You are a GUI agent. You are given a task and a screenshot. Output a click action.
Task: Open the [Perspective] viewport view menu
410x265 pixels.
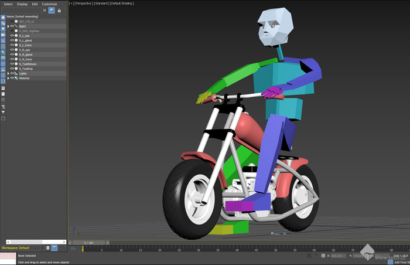coord(83,4)
